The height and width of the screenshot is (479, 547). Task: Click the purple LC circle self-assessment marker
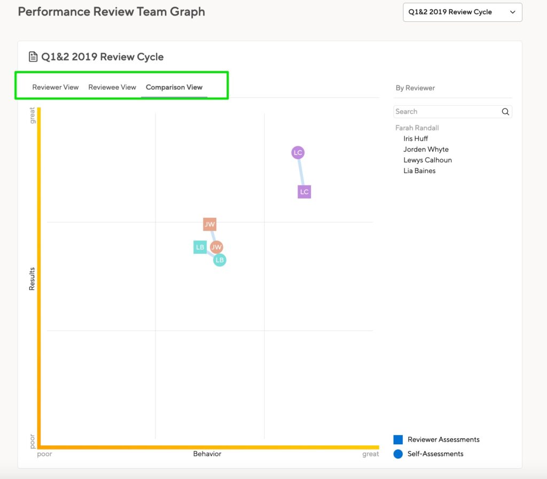tap(298, 152)
